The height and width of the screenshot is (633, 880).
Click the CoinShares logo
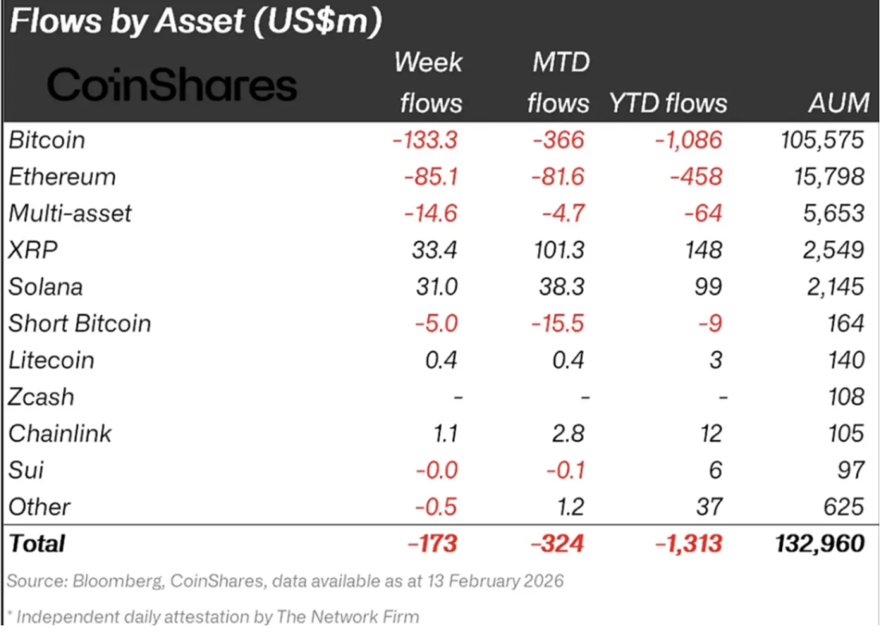pyautogui.click(x=172, y=85)
